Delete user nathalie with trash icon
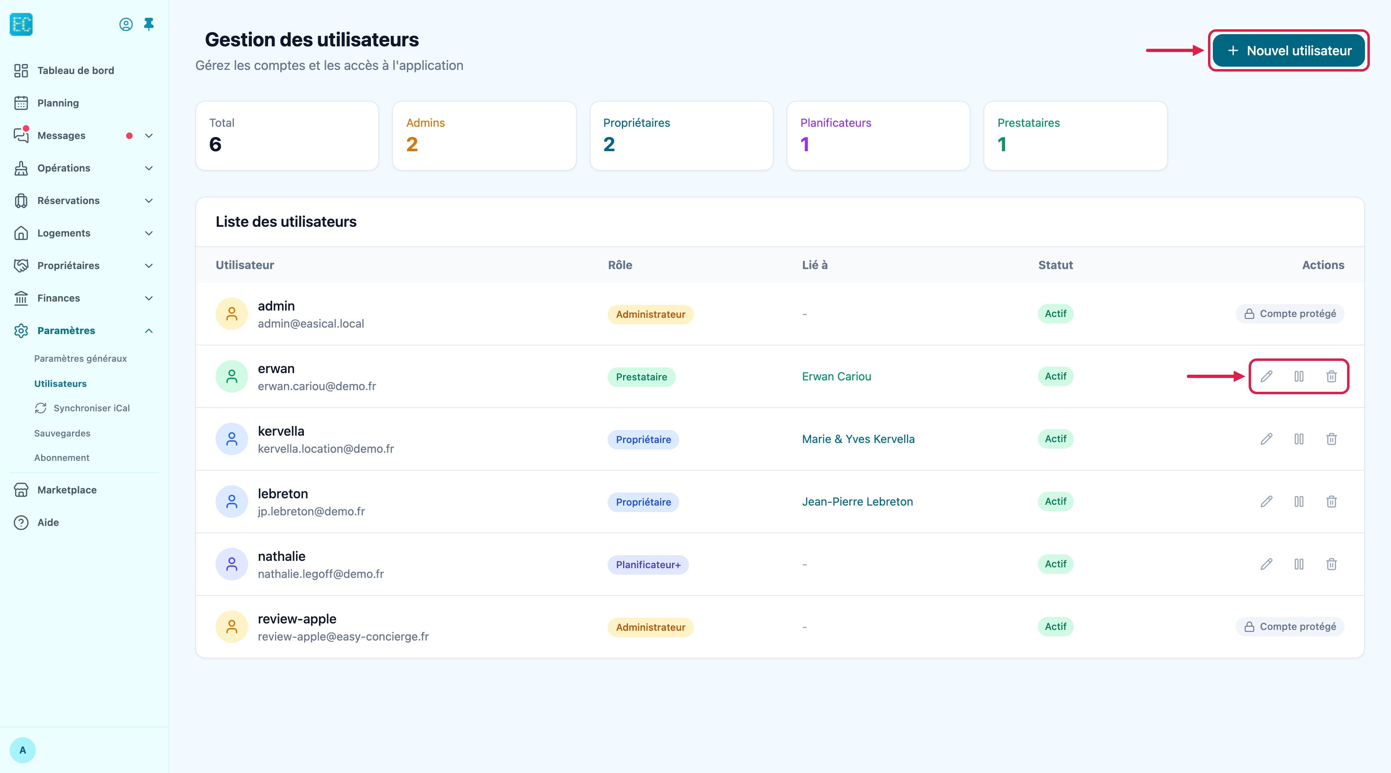This screenshot has height=773, width=1391. click(1332, 564)
